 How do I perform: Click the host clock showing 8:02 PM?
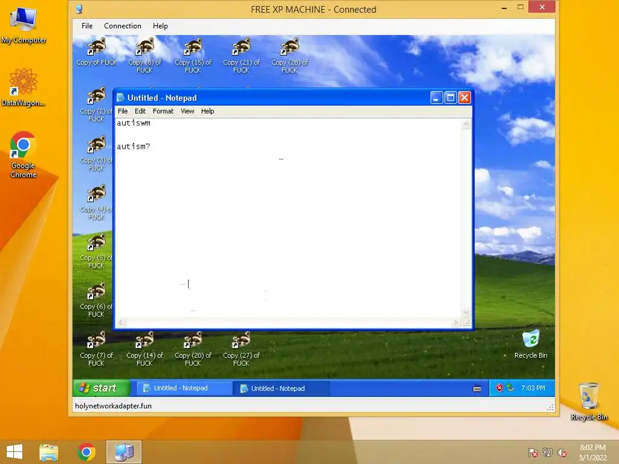pyautogui.click(x=592, y=453)
